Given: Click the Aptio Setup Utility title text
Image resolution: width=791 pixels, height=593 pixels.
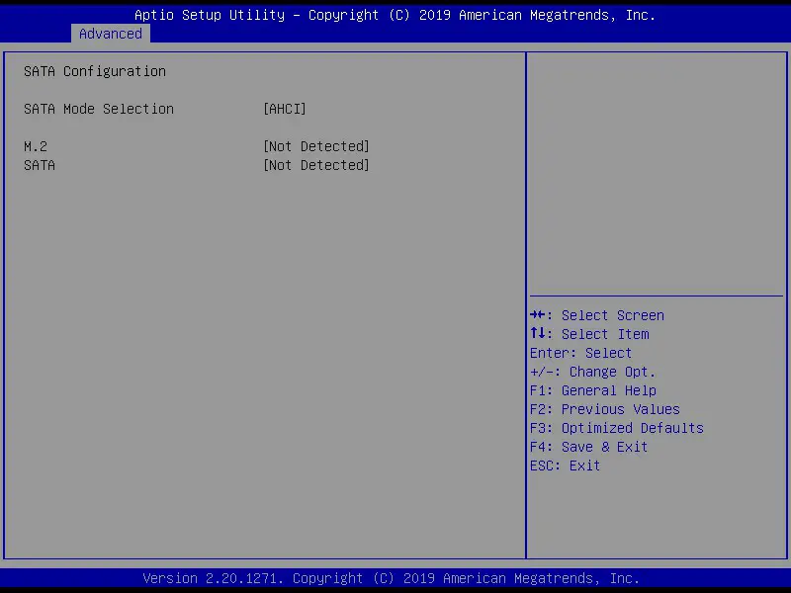Looking at the screenshot, I should point(395,15).
